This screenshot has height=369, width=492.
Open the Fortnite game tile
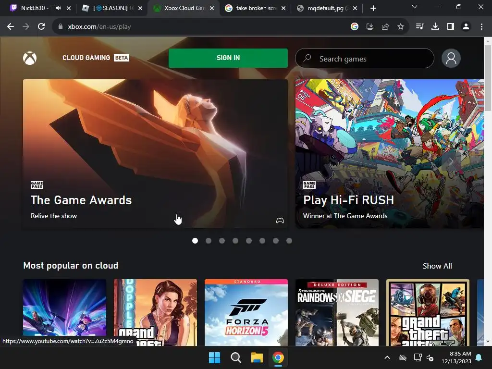(65, 312)
